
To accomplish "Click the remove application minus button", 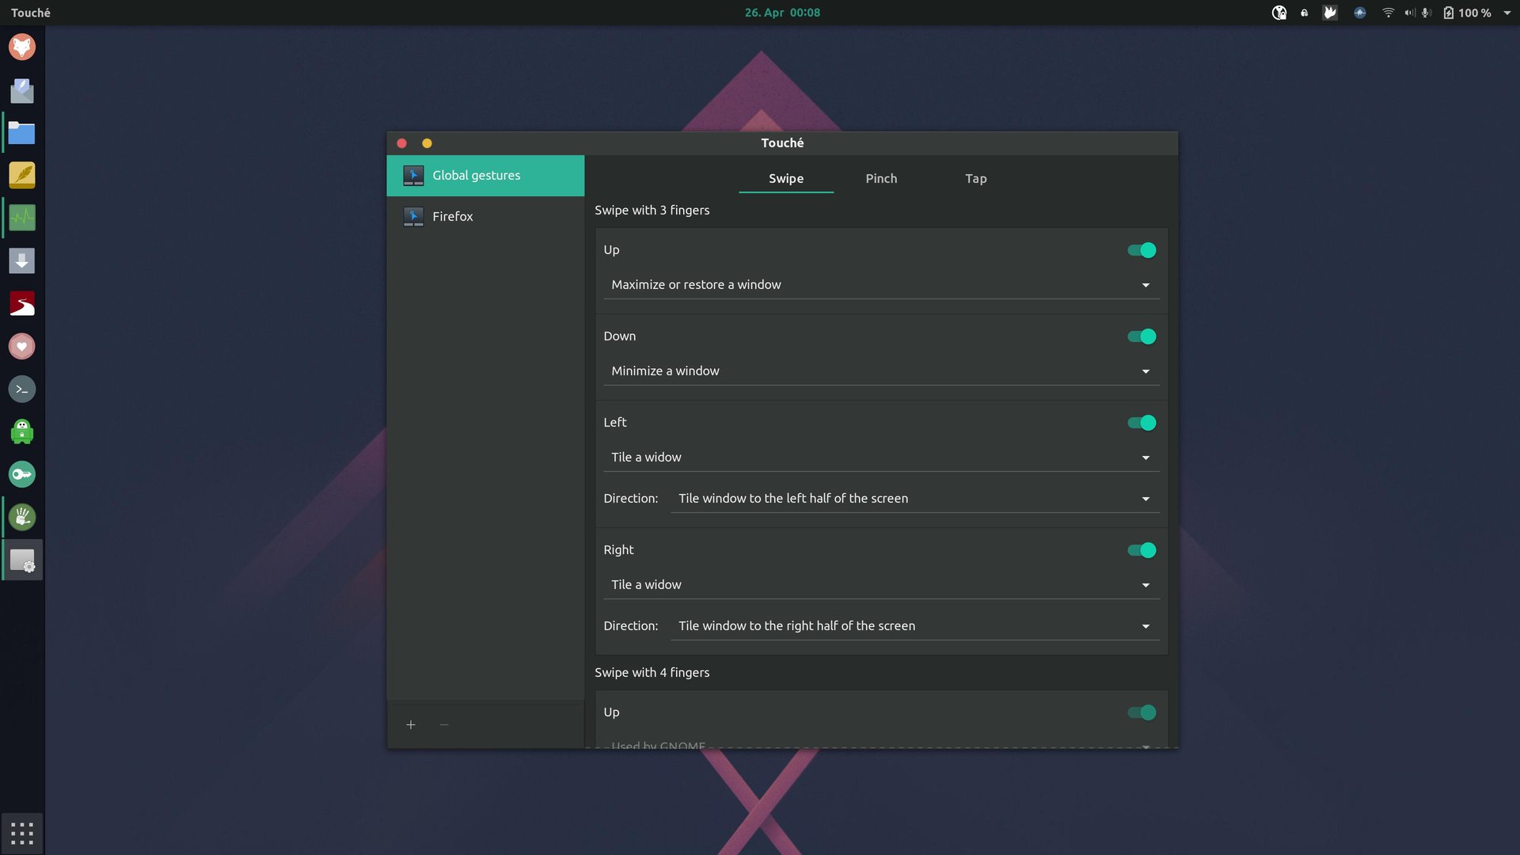I will [x=443, y=724].
